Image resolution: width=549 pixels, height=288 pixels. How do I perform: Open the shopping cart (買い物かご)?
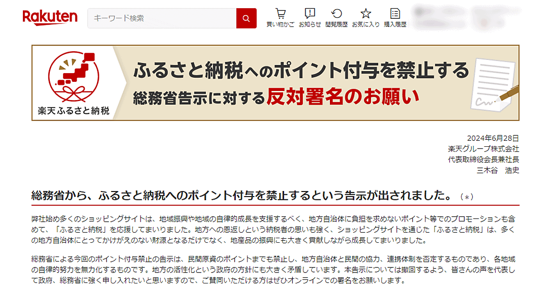280,18
